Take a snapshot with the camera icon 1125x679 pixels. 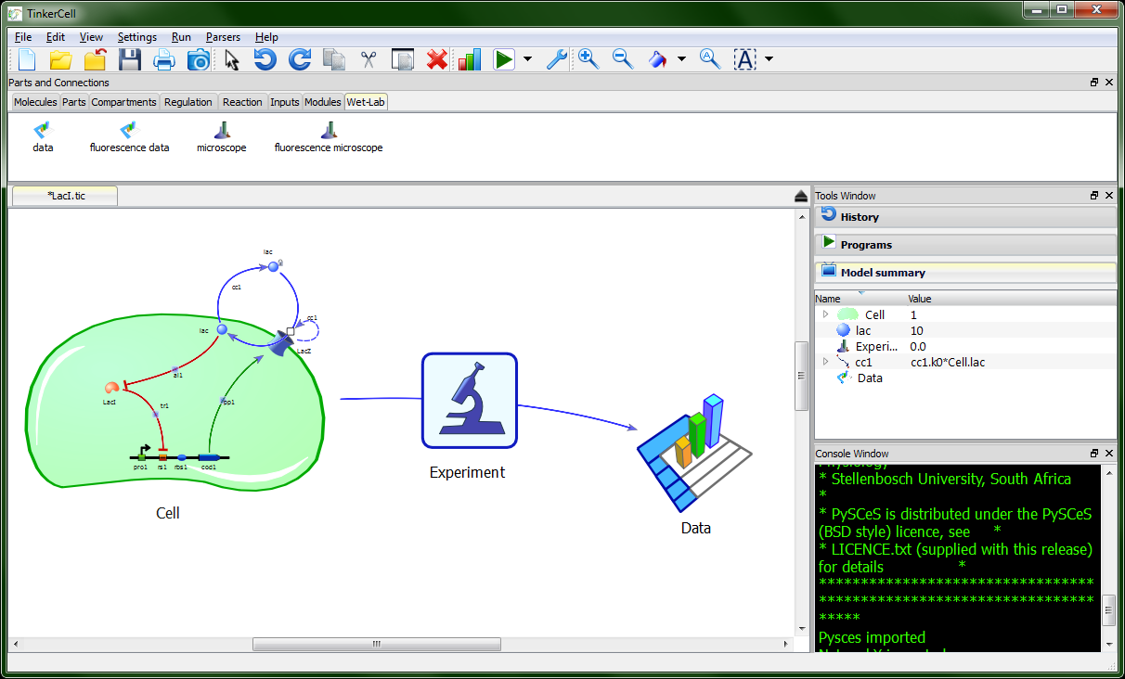coord(199,59)
